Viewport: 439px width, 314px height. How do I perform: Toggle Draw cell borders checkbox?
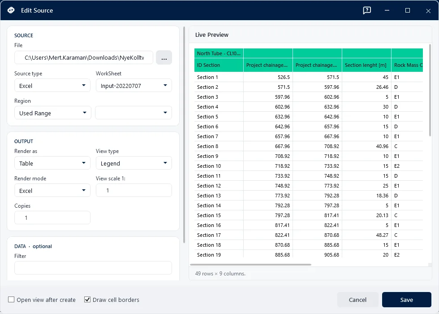(87, 300)
